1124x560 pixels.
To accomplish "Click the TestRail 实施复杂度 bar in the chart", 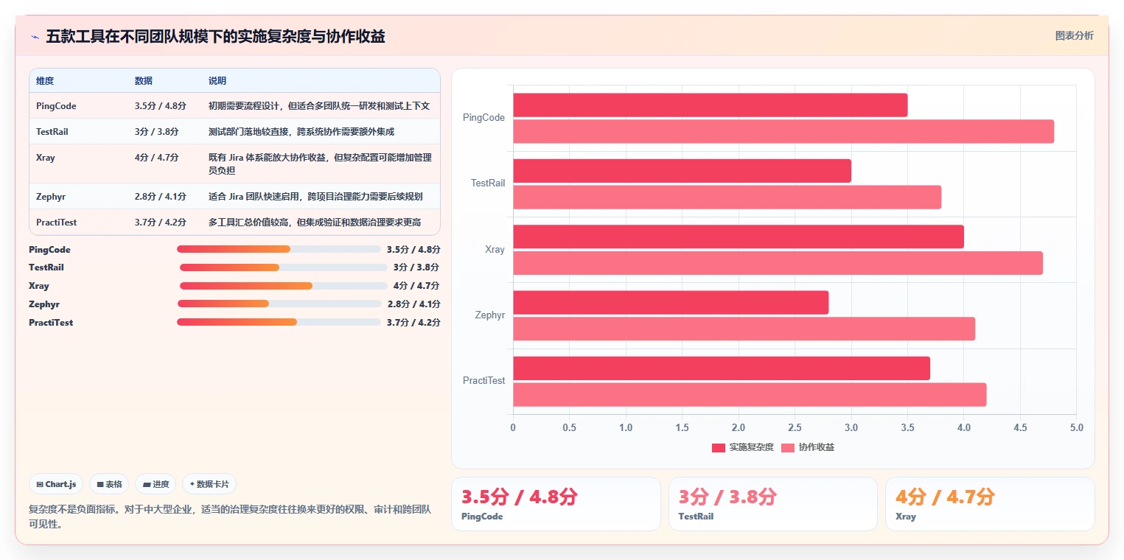I will (683, 171).
